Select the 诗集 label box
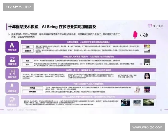Image resolution: width=168 pixels, height=134 pixels. [28, 47]
